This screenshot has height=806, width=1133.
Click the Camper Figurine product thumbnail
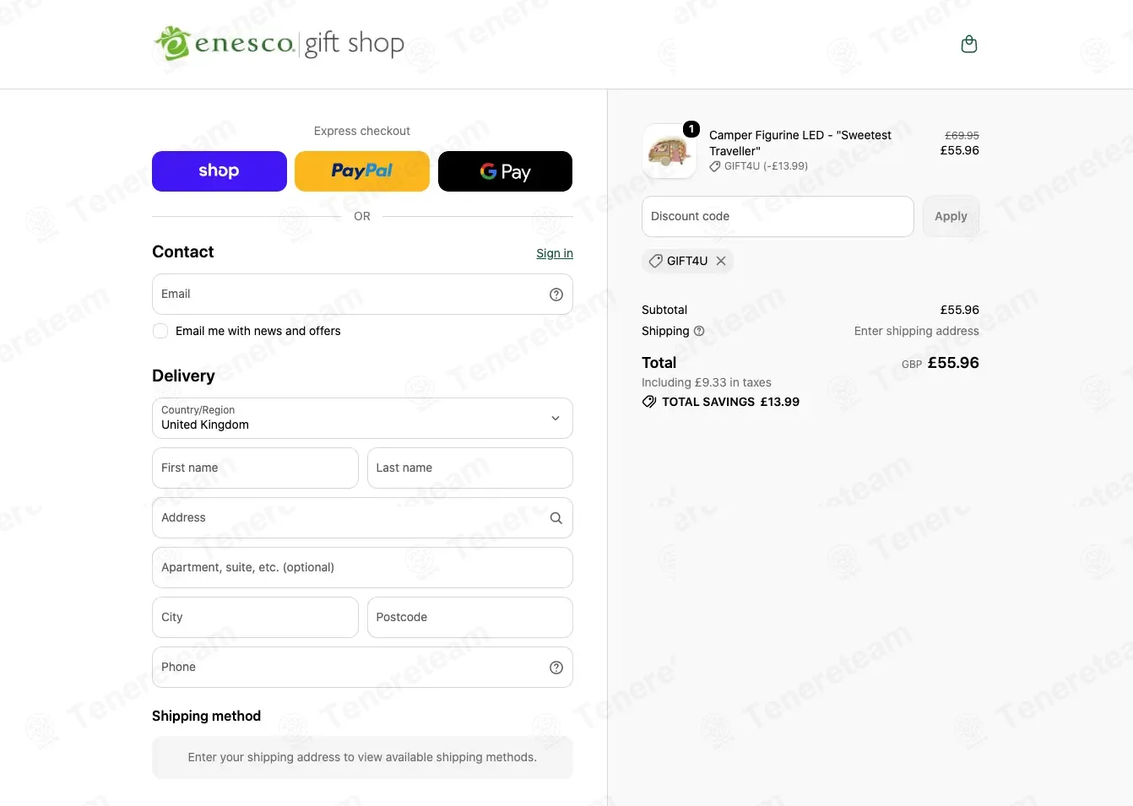669,151
